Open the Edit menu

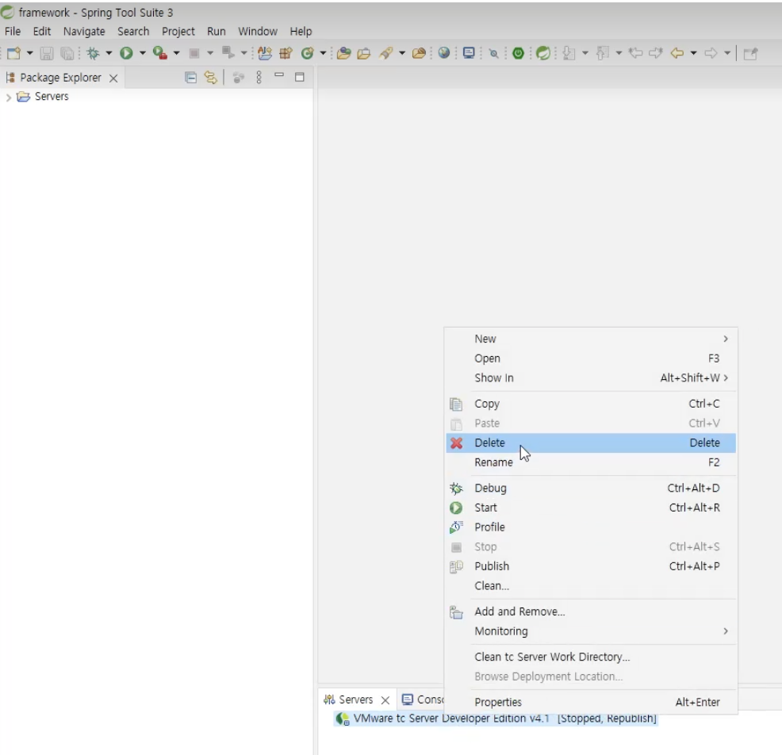42,31
